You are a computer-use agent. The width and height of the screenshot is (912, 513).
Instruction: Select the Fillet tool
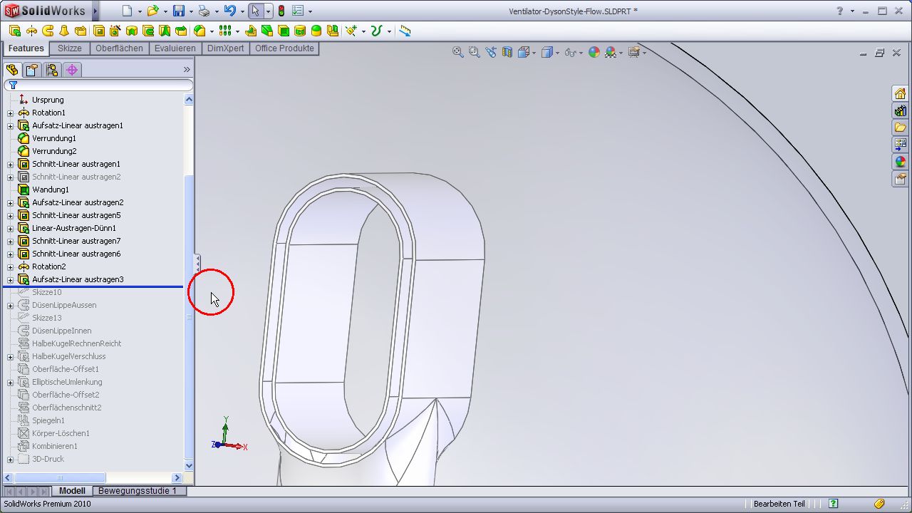[199, 31]
